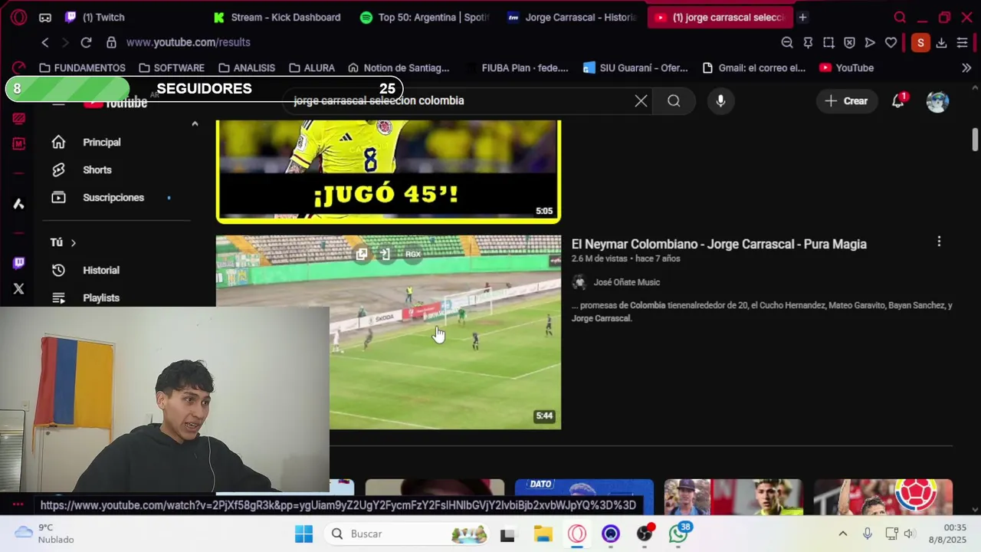Open the ANALISIS bookmark folder
Screen dimensions: 981x552
click(x=247, y=67)
